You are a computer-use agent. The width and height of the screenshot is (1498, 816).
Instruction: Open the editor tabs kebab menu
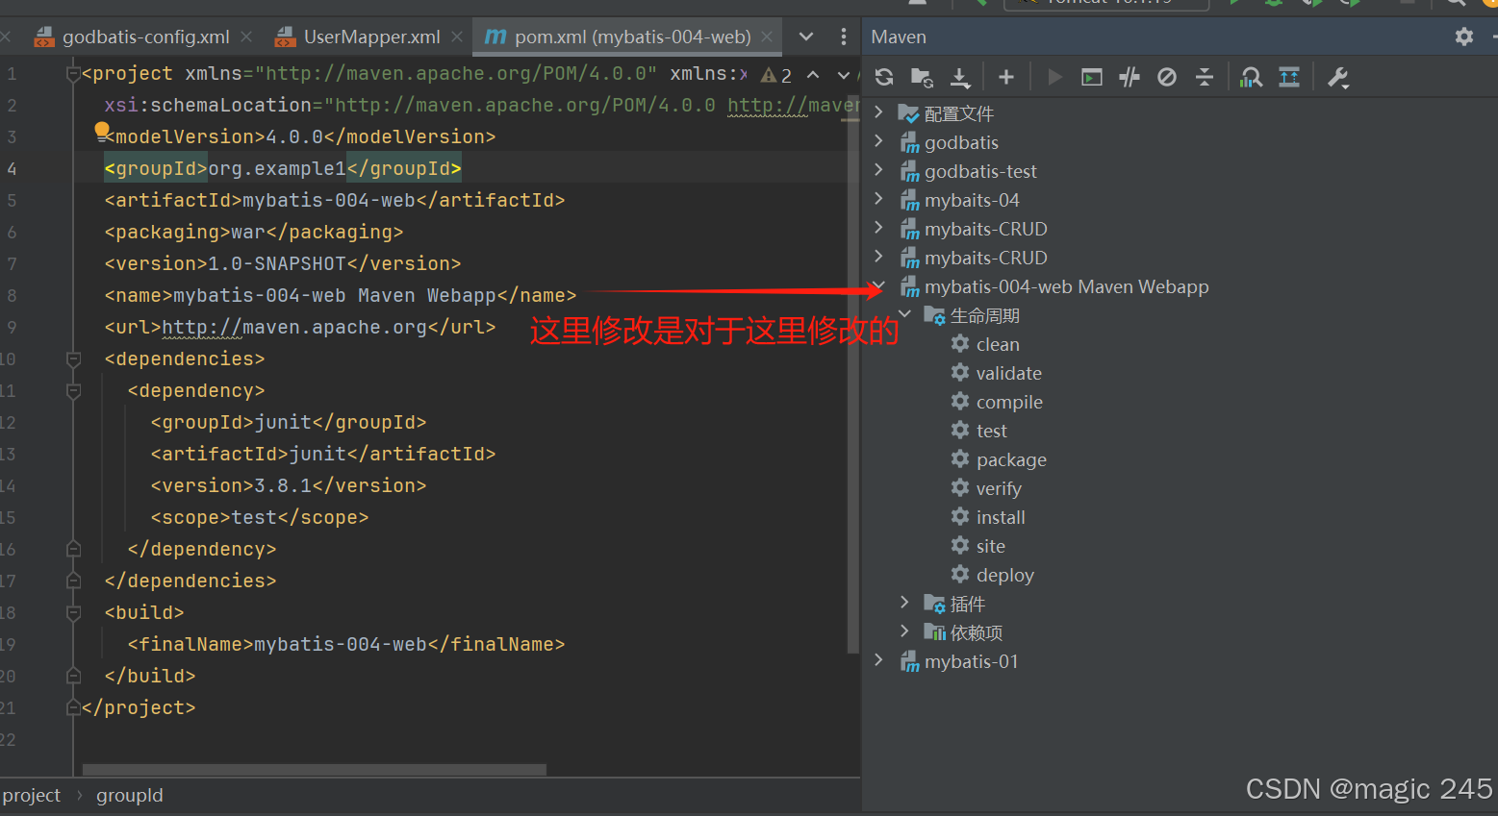pos(844,37)
